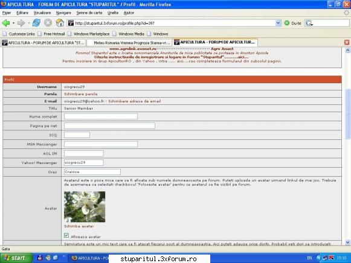
Task: Toggle the Afiseaza avatar checkbox
Action: (66, 235)
